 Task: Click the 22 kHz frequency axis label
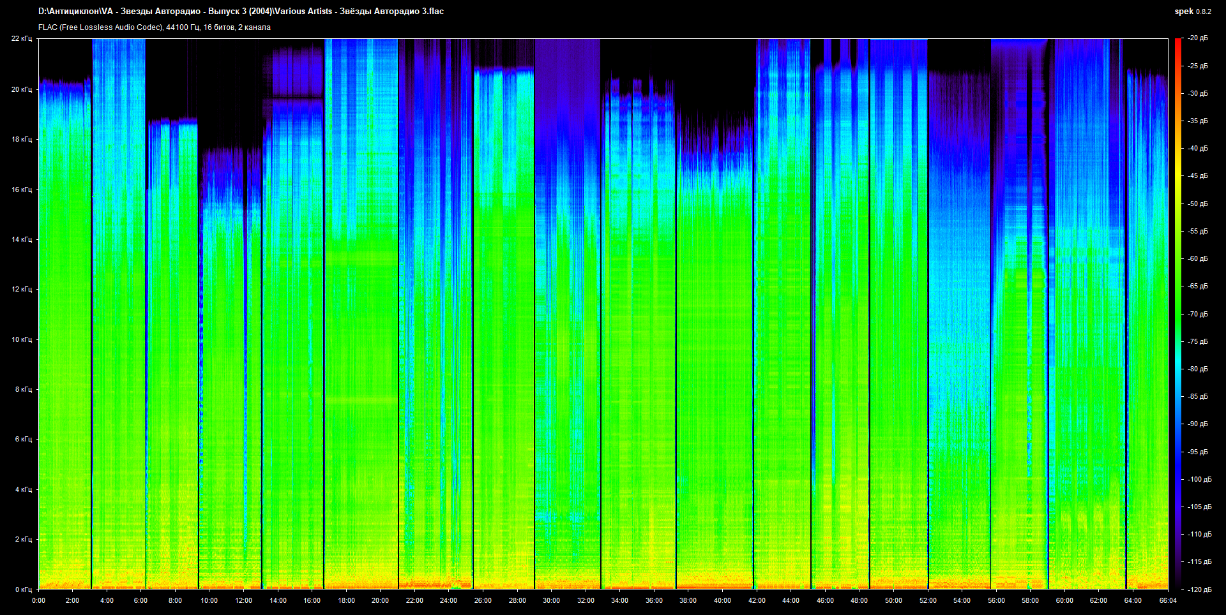tap(22, 39)
